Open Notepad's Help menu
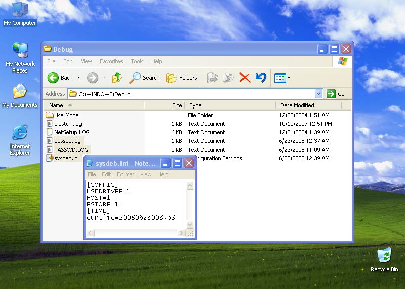Image resolution: width=405 pixels, height=289 pixels. point(163,174)
